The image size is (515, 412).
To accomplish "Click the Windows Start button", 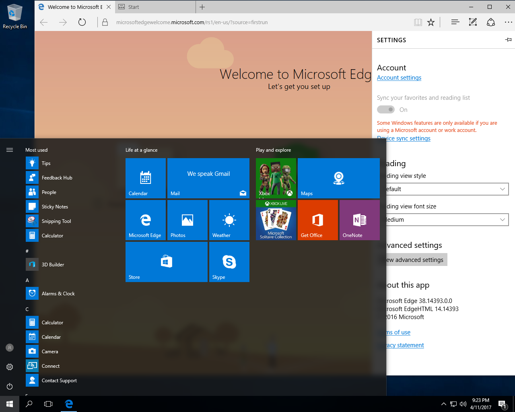I will pos(10,404).
